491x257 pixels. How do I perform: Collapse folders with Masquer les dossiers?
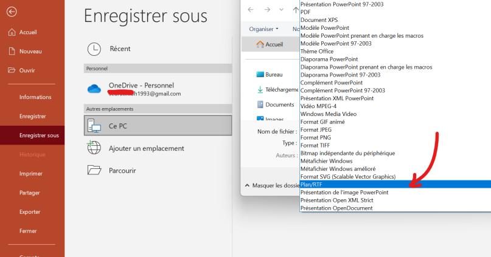[x=272, y=185]
